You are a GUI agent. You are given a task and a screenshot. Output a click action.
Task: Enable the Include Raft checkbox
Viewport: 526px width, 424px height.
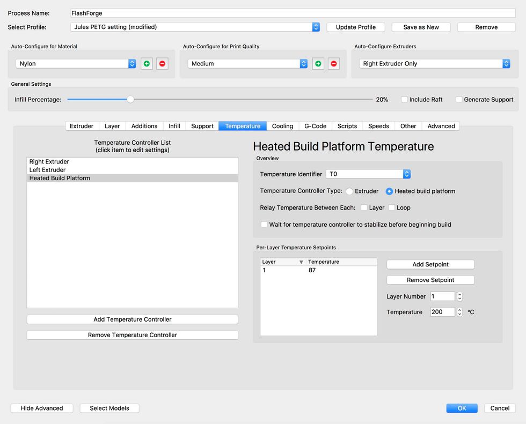(405, 100)
